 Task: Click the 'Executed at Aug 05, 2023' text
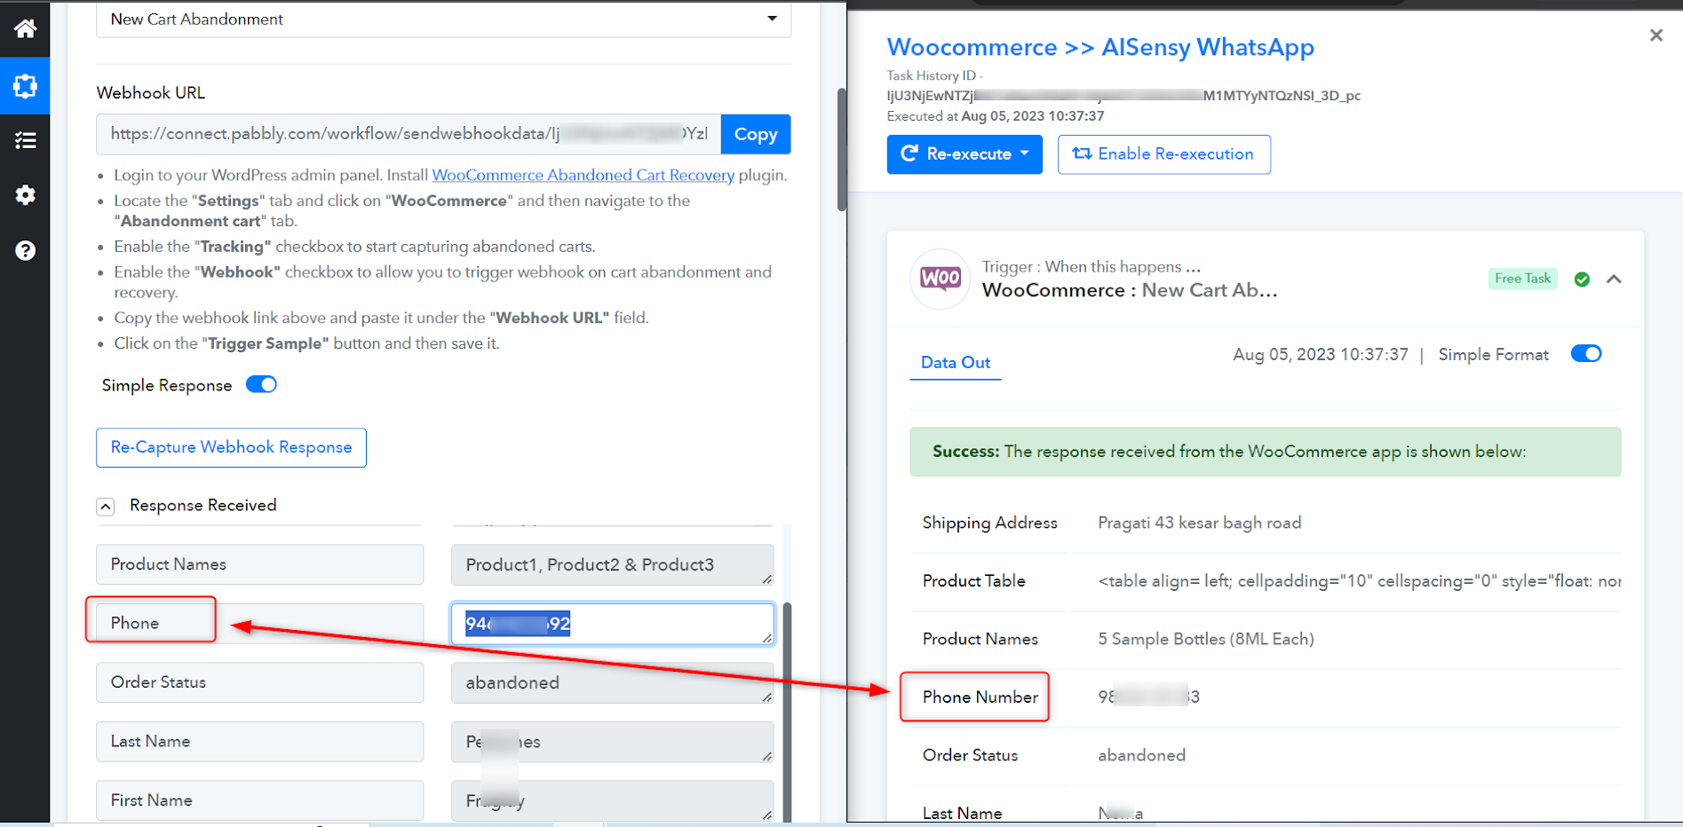coord(996,116)
